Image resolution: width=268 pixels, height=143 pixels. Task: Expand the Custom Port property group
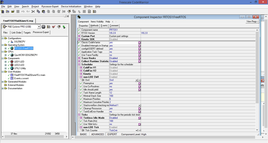(x=79, y=36)
